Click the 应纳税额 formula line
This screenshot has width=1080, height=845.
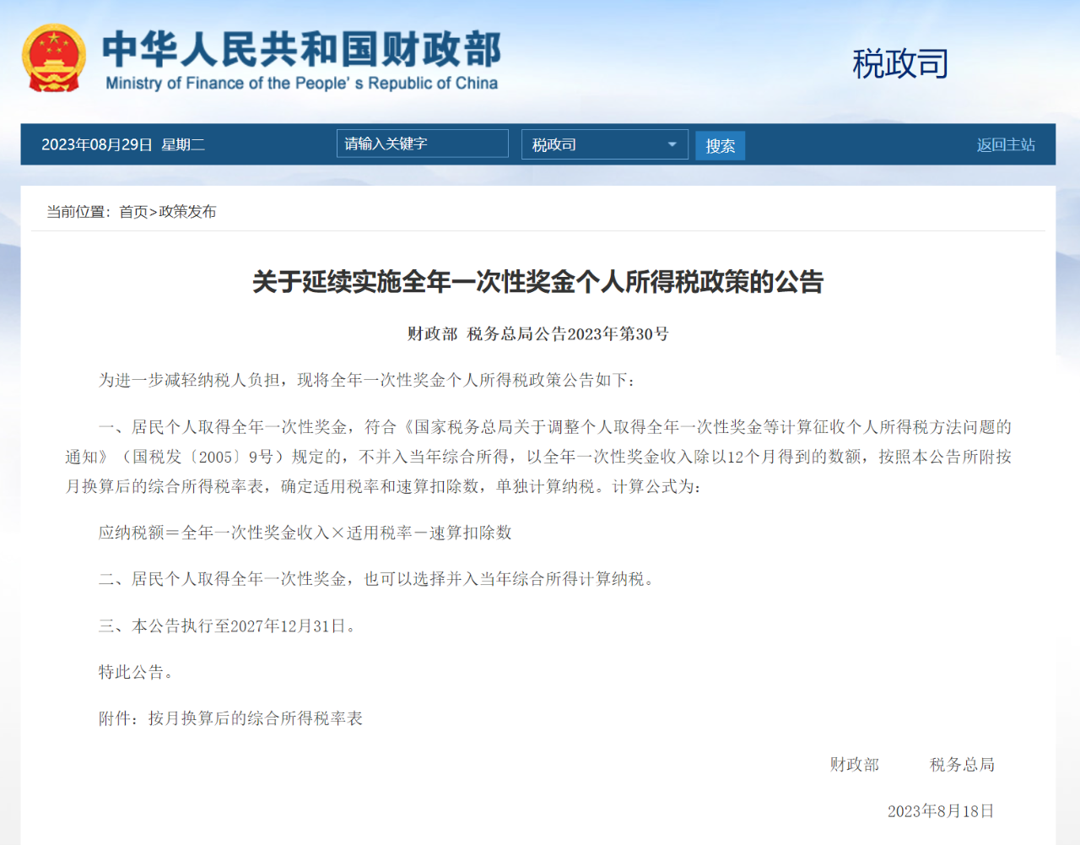point(305,533)
